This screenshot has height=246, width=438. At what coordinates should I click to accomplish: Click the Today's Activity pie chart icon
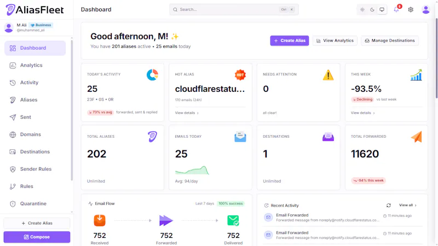click(x=152, y=75)
